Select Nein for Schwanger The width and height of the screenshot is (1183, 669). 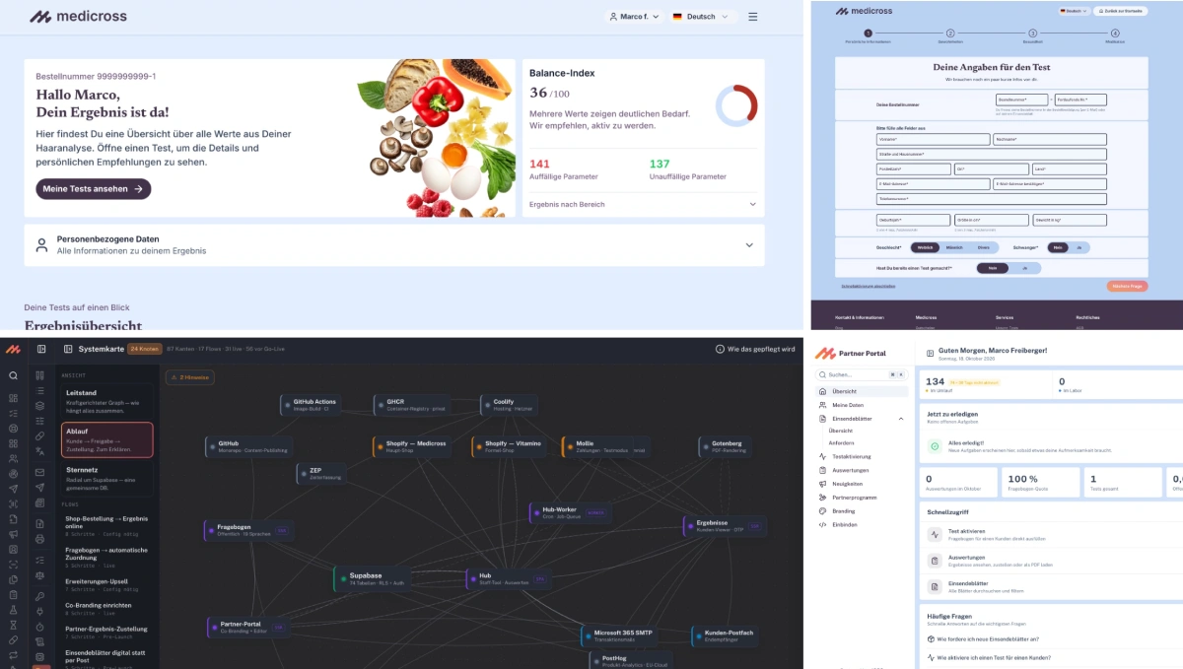(1058, 247)
